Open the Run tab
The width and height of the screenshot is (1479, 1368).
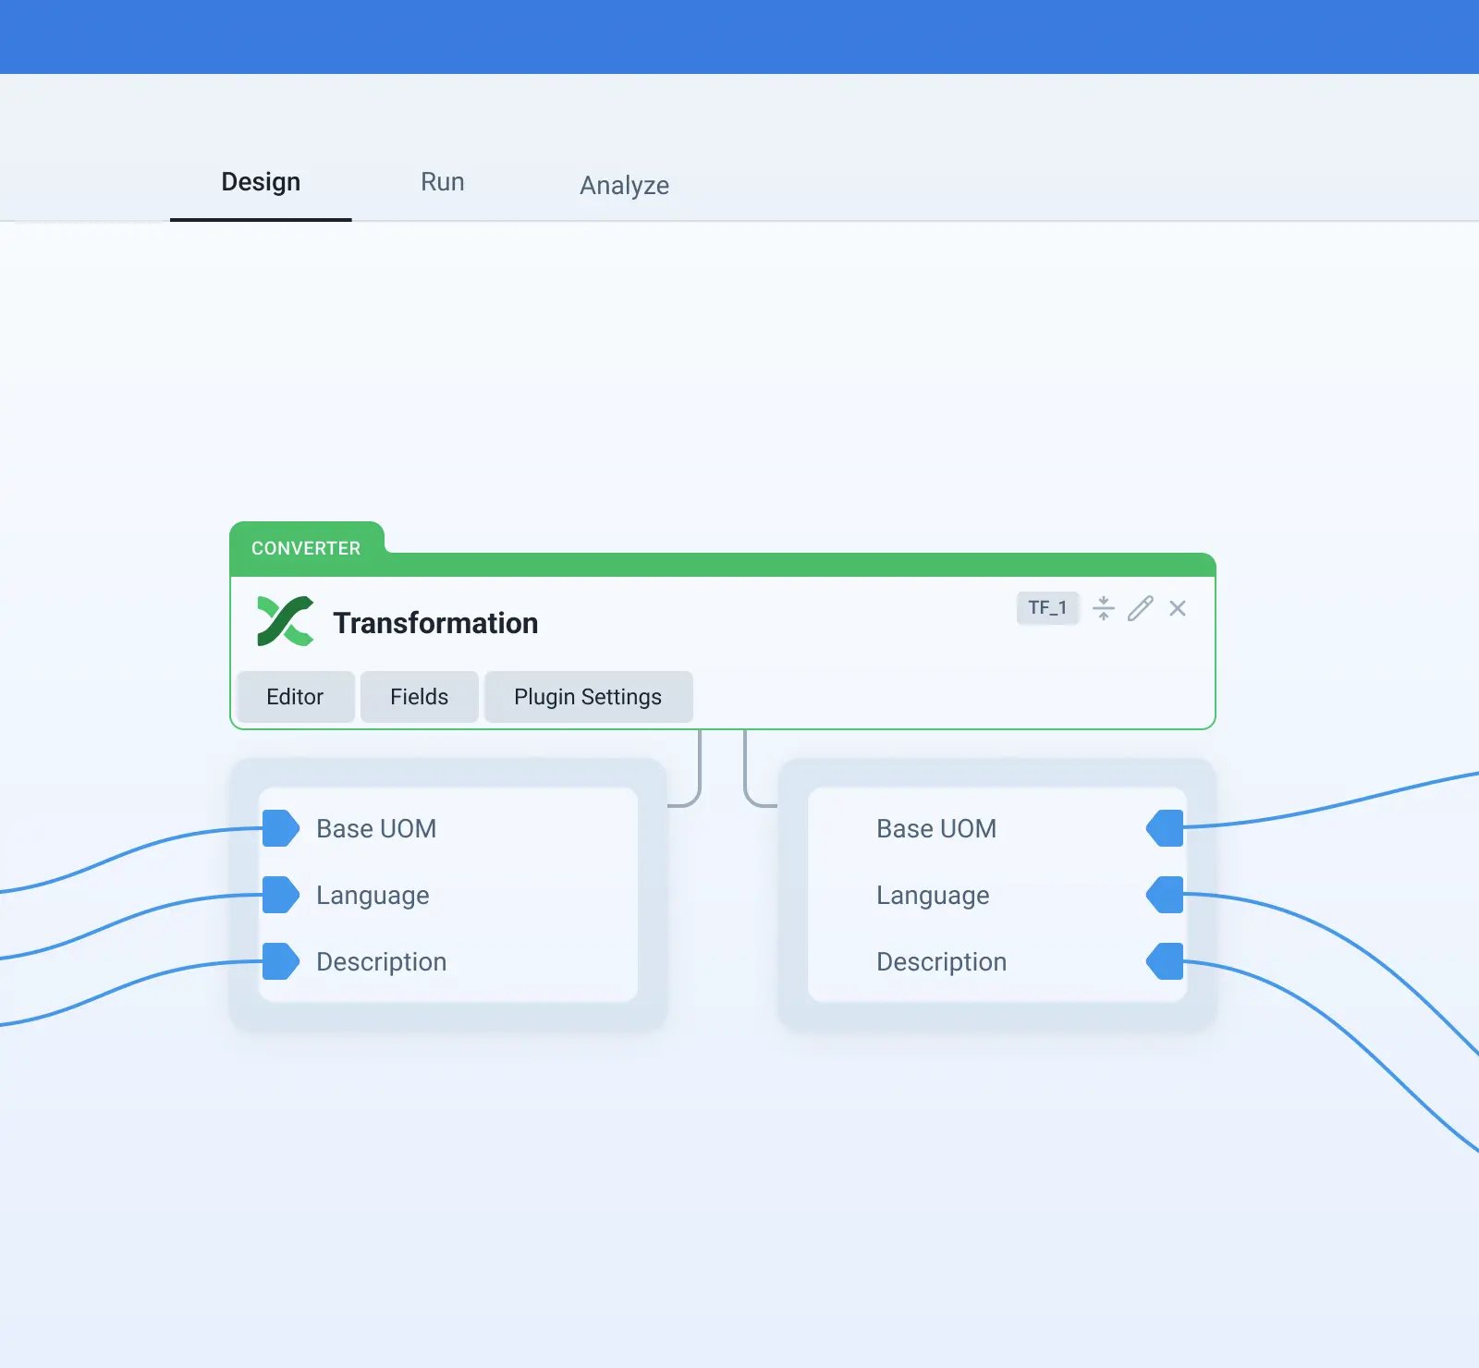443,182
